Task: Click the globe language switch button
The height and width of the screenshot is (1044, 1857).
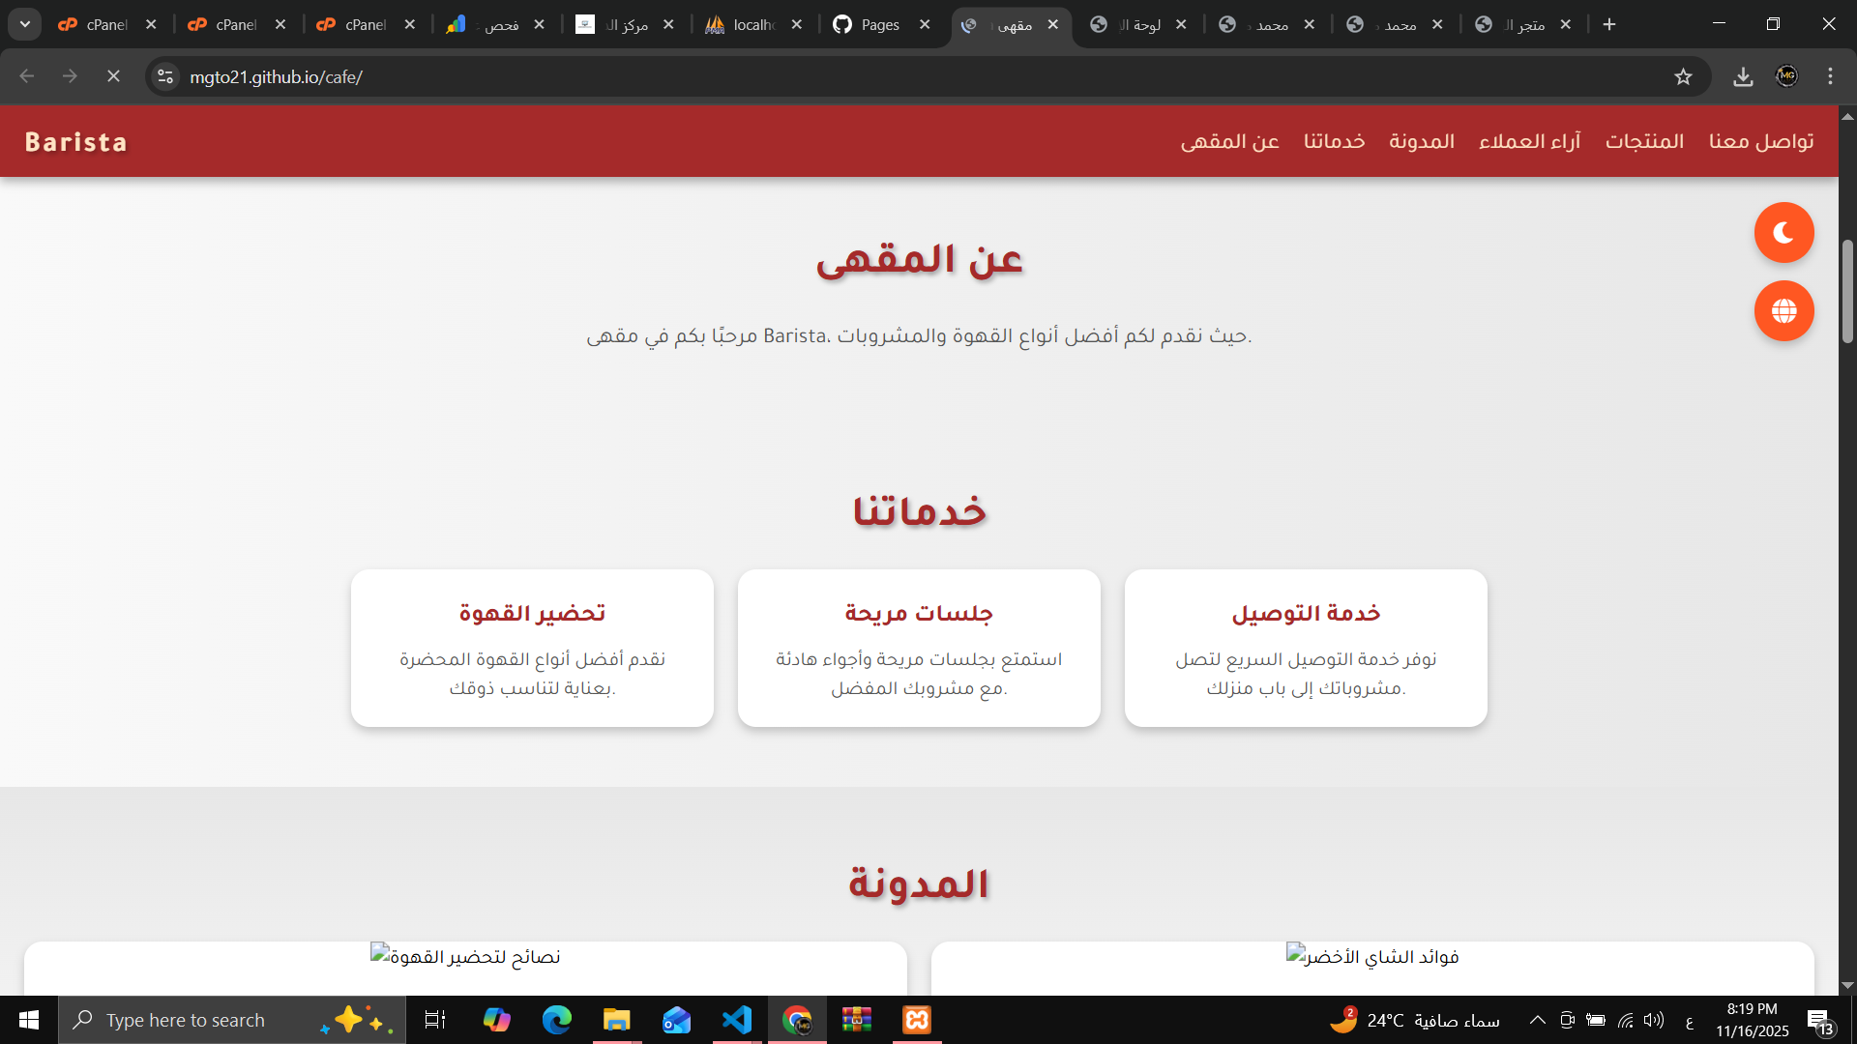Action: pyautogui.click(x=1783, y=311)
